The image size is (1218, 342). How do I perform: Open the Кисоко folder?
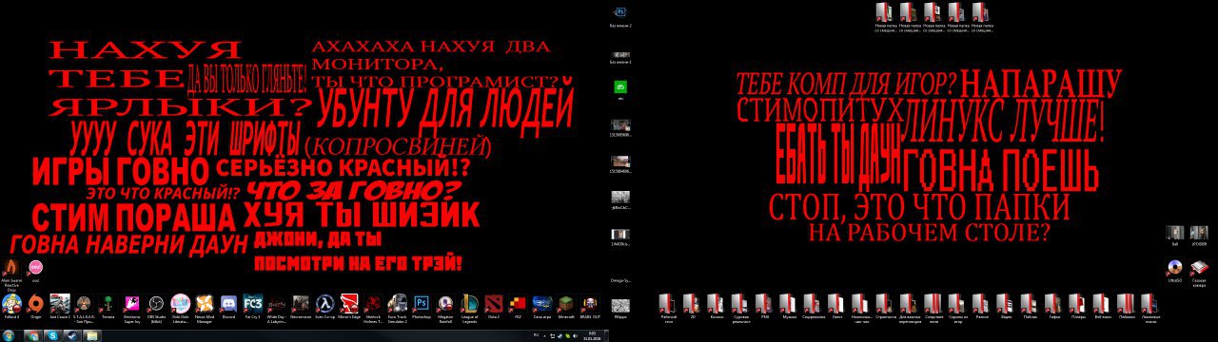coord(717,306)
